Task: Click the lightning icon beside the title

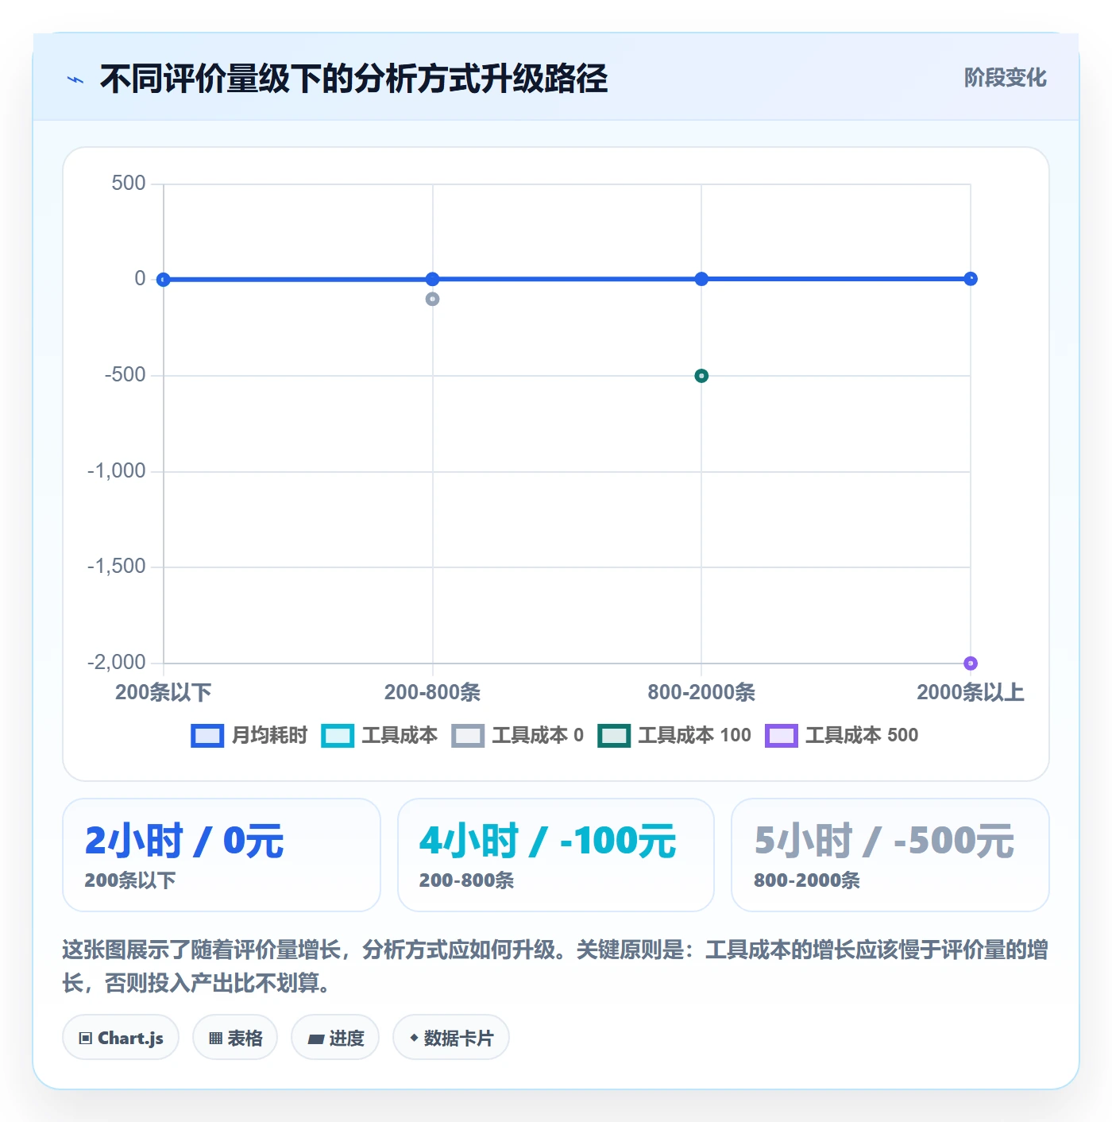Action: click(75, 79)
